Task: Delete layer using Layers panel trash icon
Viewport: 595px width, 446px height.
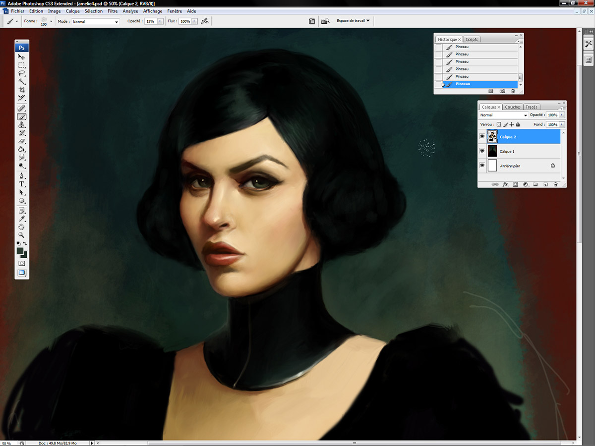Action: click(556, 184)
